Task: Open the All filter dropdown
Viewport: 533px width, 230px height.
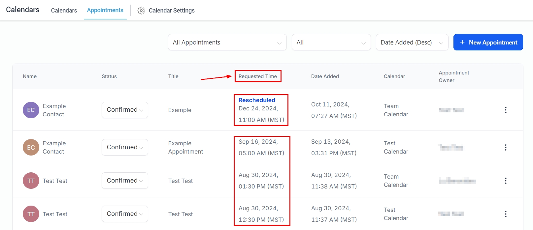Action: pyautogui.click(x=331, y=43)
